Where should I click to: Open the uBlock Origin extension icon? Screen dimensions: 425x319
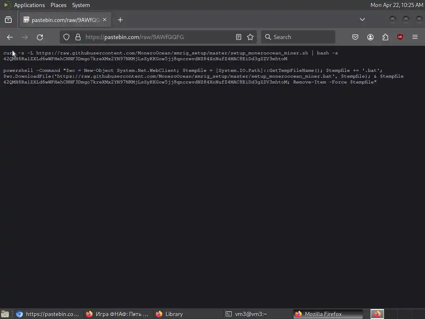pyautogui.click(x=400, y=37)
